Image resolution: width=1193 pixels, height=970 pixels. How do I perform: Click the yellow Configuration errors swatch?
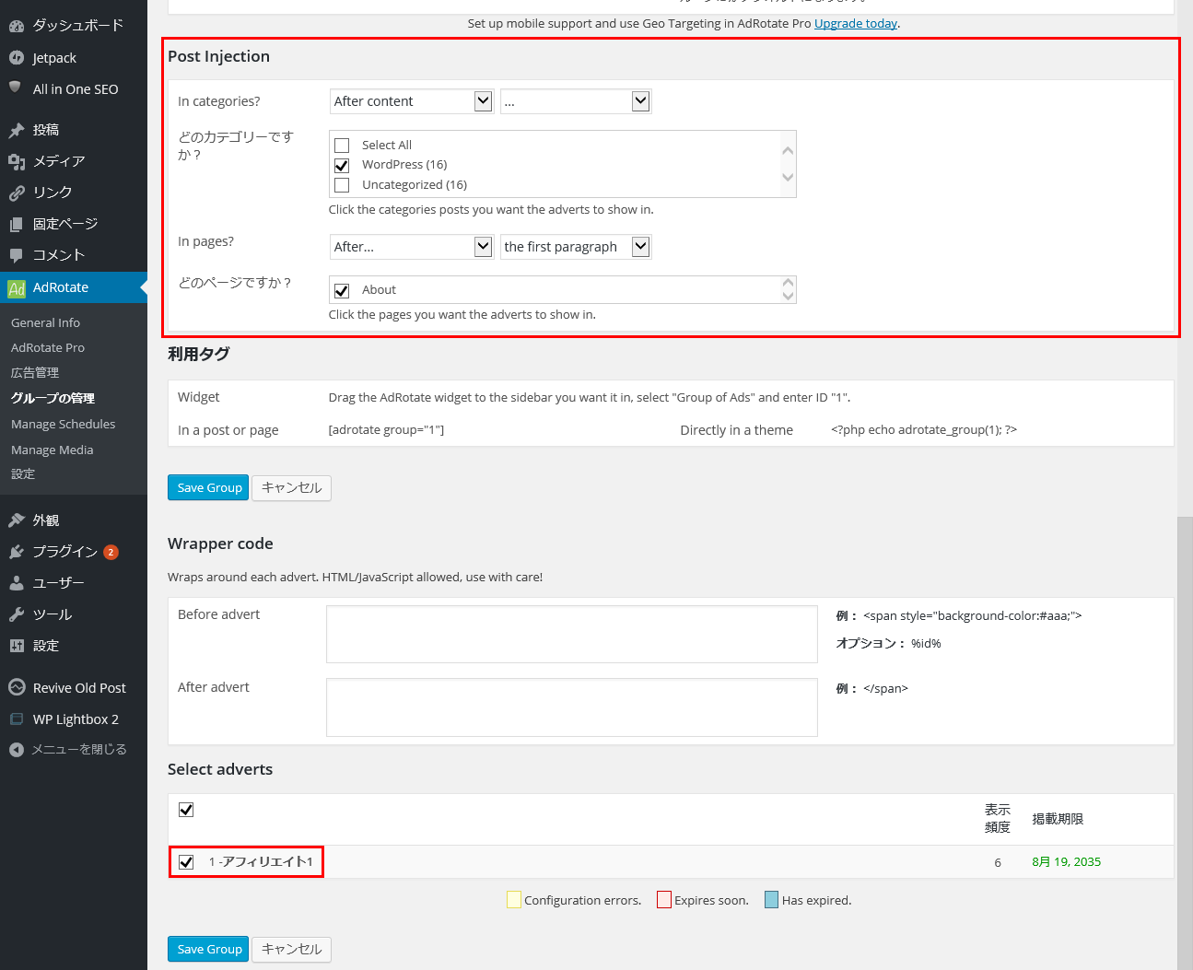(514, 900)
